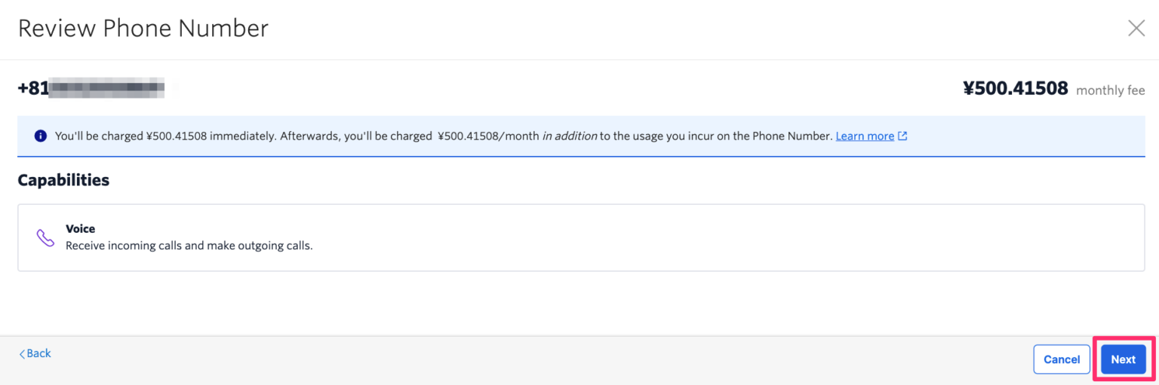This screenshot has height=385, width=1159.
Task: Click the 'Receive incoming calls' description text
Action: coord(189,246)
